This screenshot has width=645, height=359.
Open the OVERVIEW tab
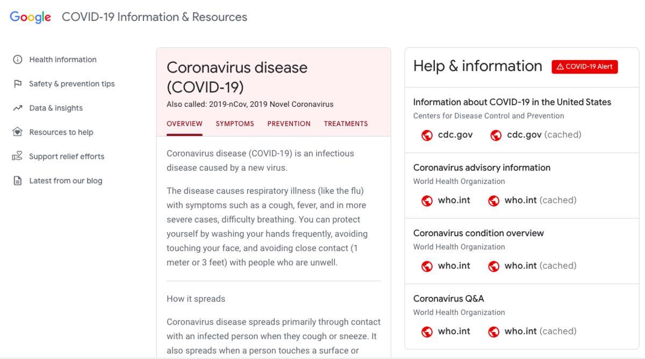point(184,123)
